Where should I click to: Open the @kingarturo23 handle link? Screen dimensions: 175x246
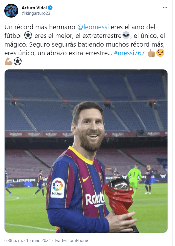(36, 13)
